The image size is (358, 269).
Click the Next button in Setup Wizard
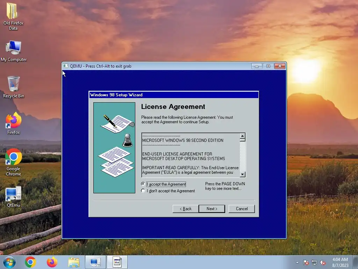click(x=212, y=209)
